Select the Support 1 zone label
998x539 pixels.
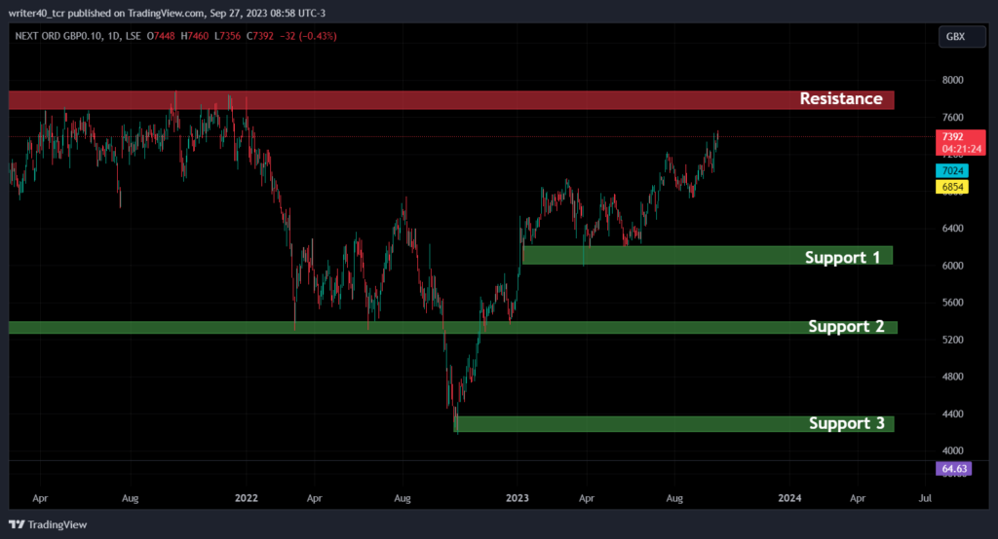[x=842, y=257]
